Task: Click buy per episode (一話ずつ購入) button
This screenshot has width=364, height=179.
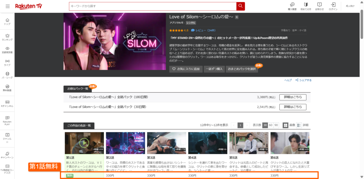Action: 214,69
